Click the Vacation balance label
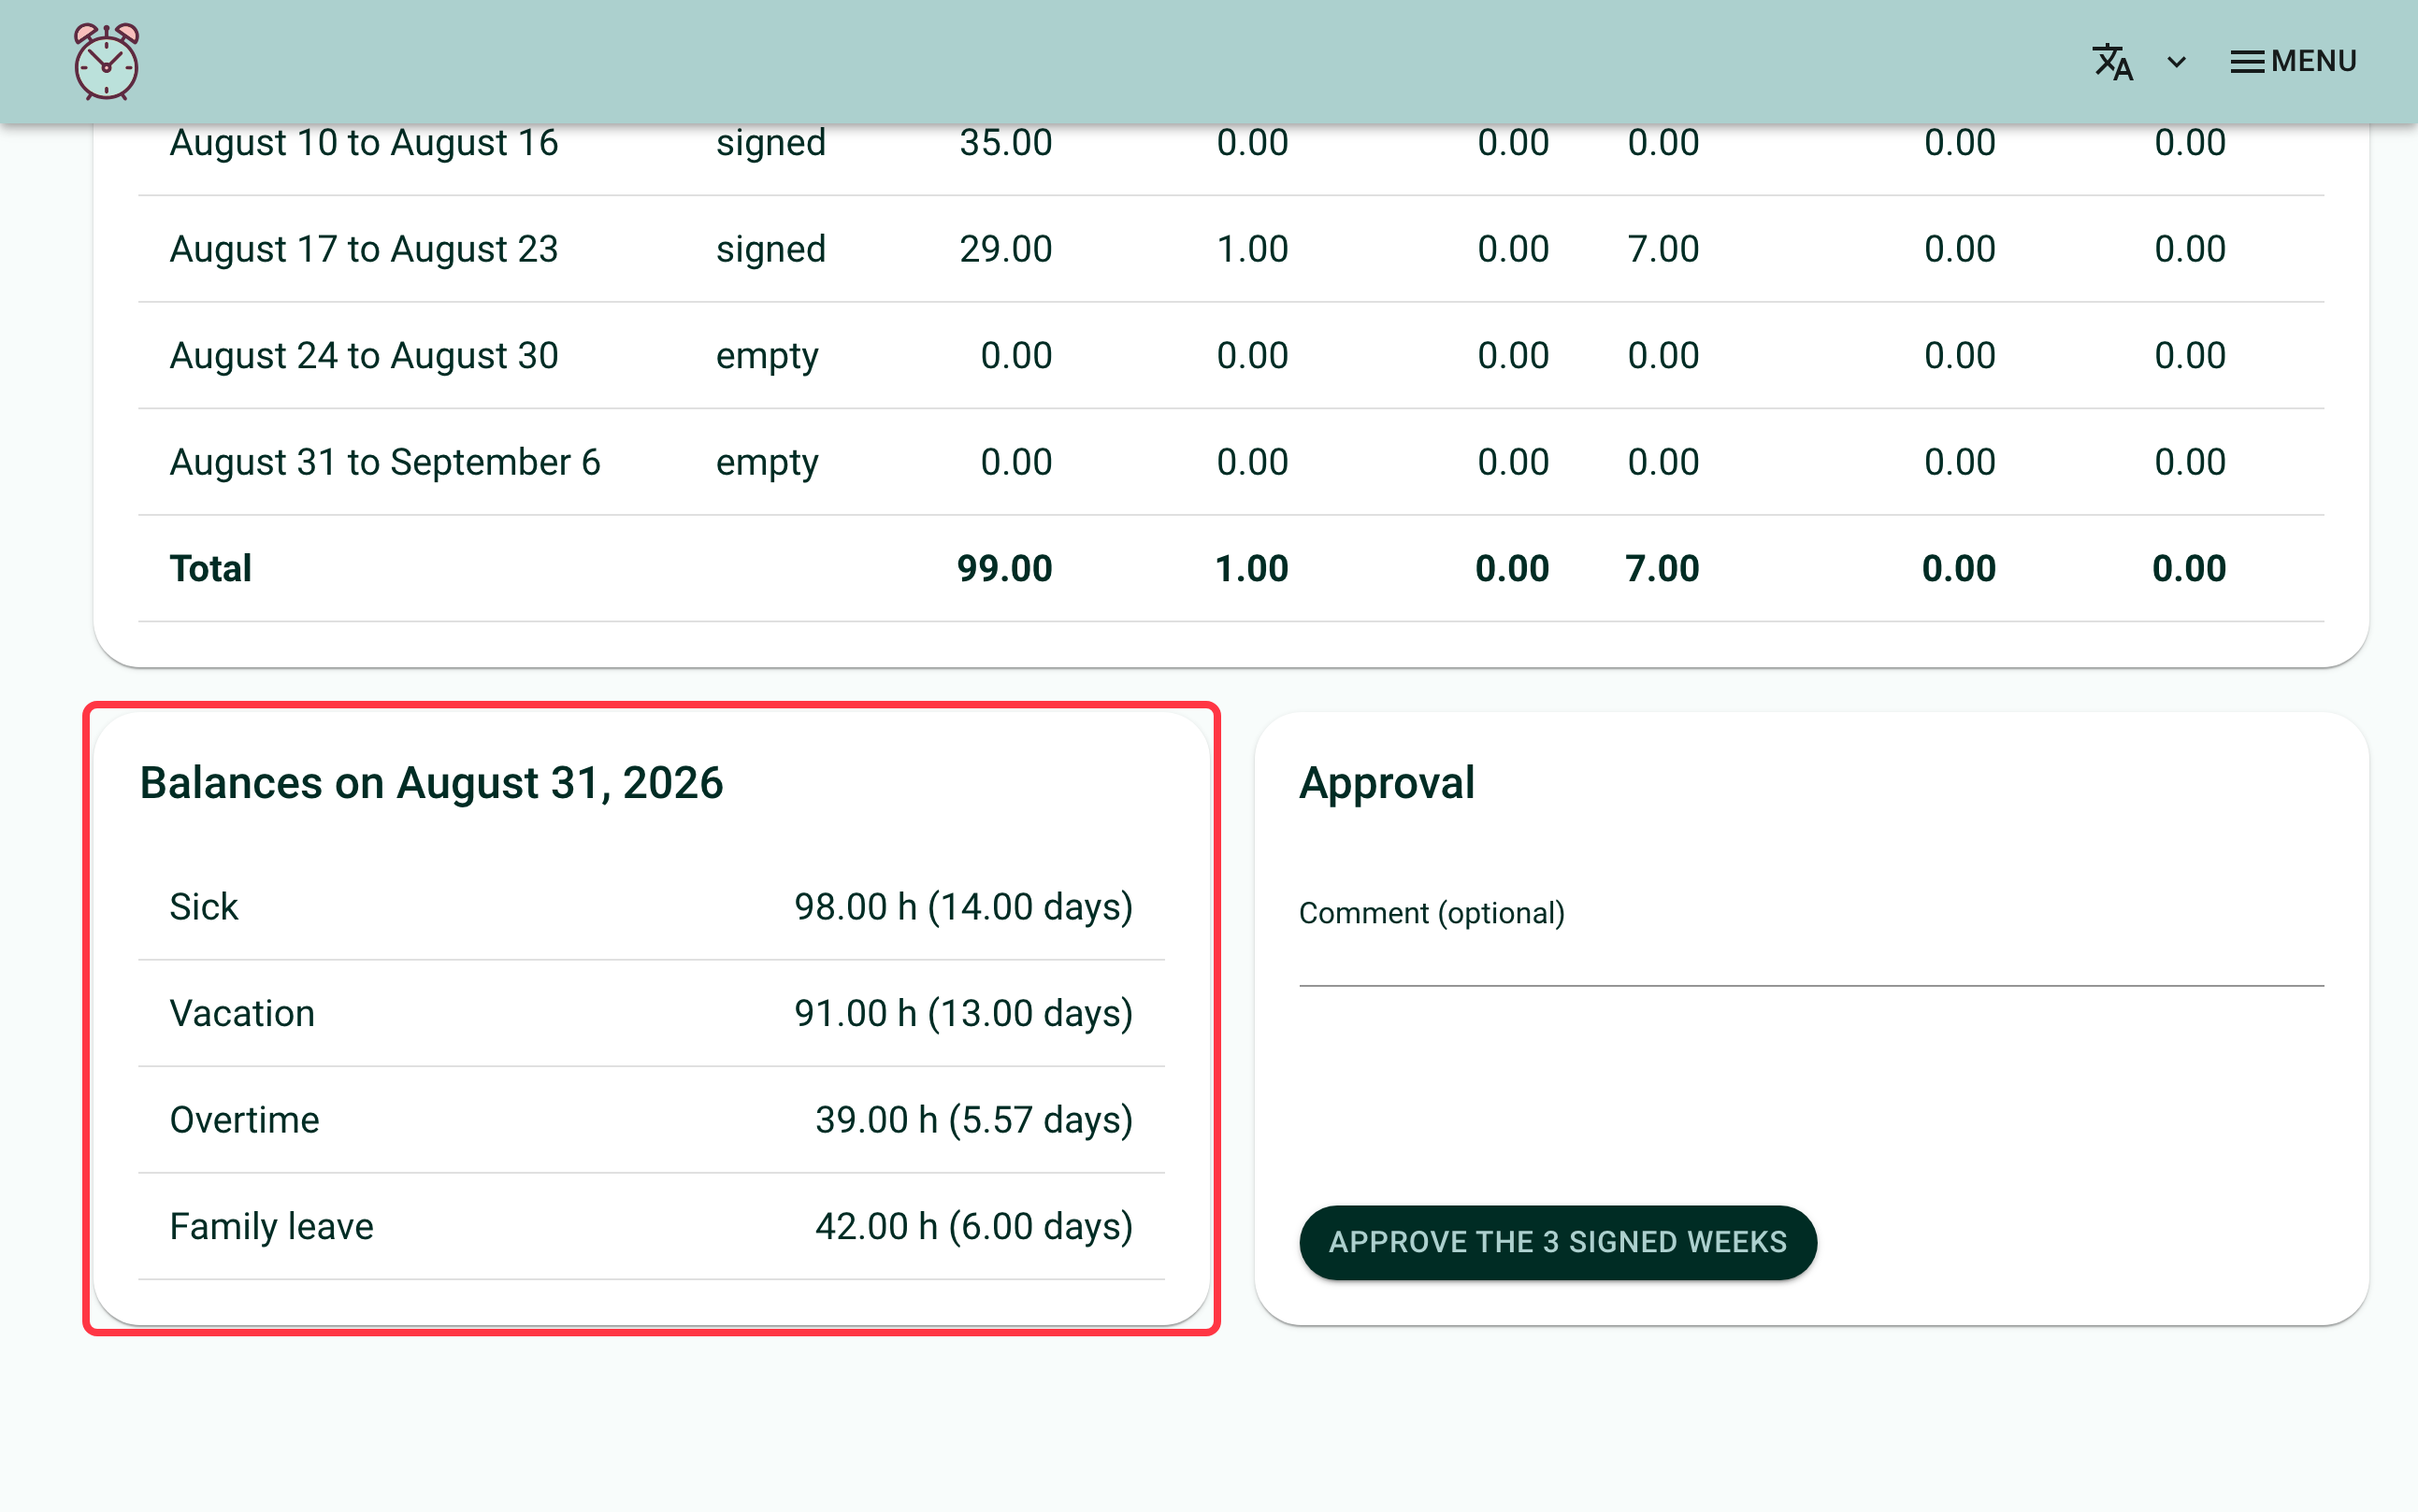The width and height of the screenshot is (2418, 1512). [242, 1014]
